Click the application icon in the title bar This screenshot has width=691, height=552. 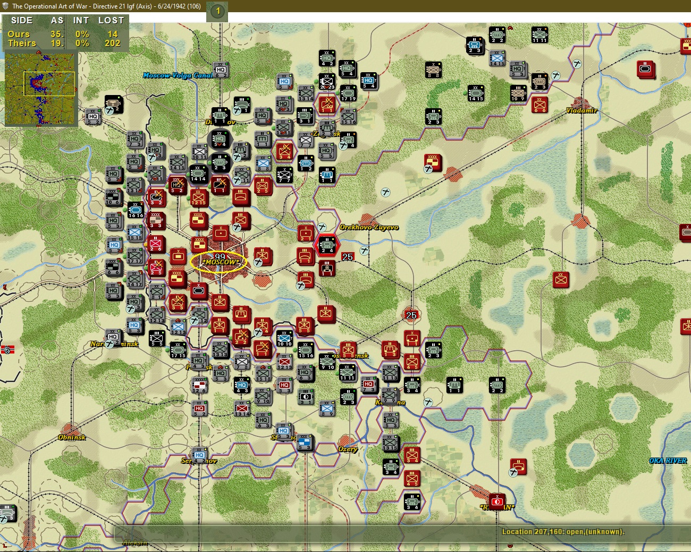pyautogui.click(x=5, y=6)
